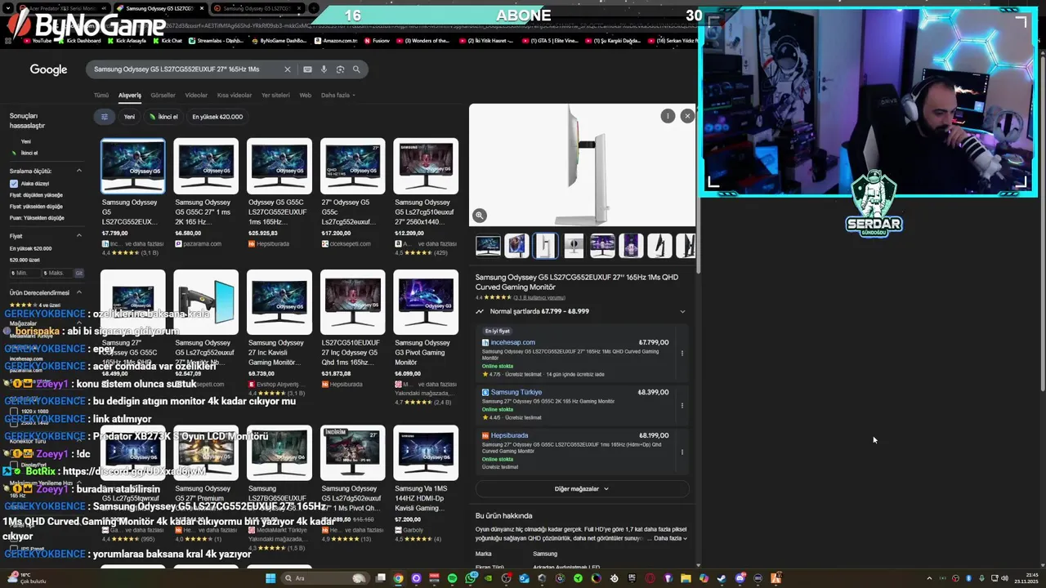1046x588 pixels.
Task: Submit search with magnifier icon
Action: [x=356, y=69]
